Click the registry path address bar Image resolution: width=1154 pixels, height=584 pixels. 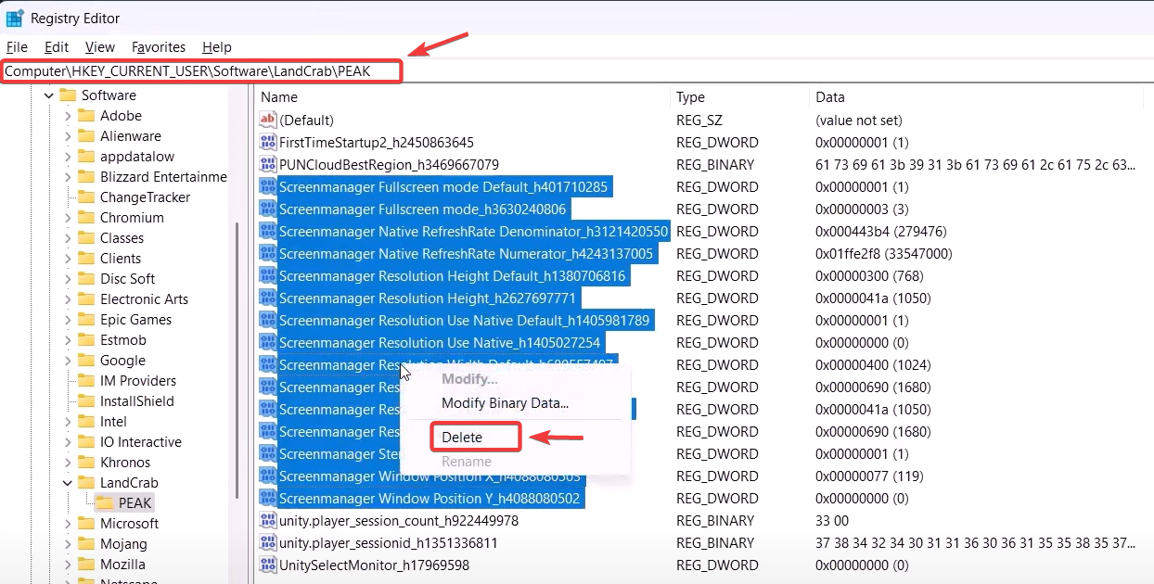pos(202,71)
